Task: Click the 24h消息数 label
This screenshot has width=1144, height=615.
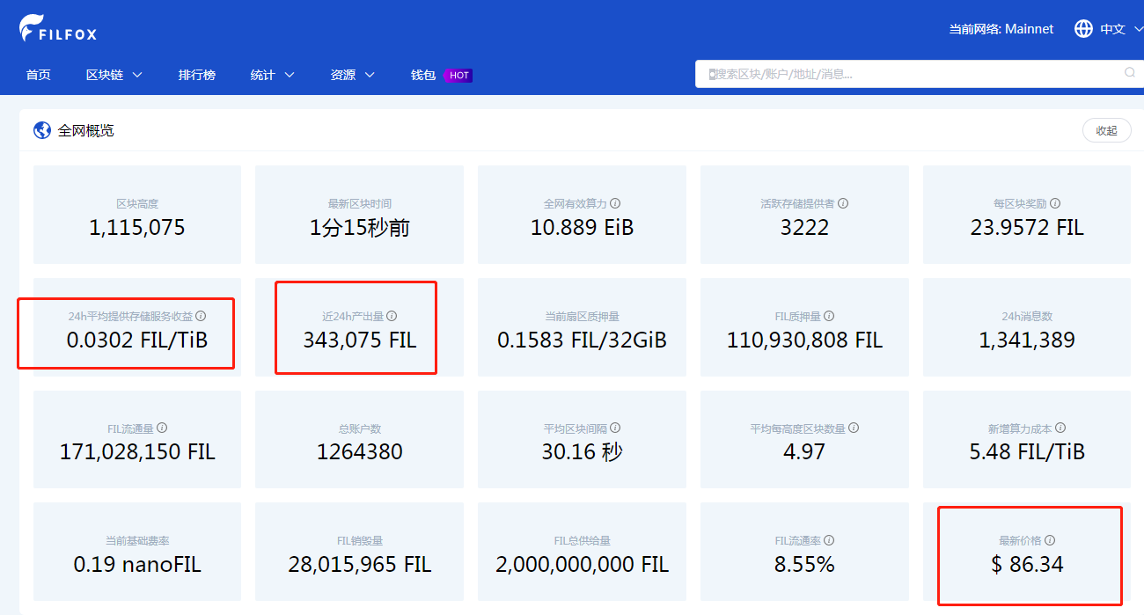Action: [1027, 316]
